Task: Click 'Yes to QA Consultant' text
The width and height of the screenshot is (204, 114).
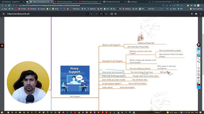Action: 137,84
